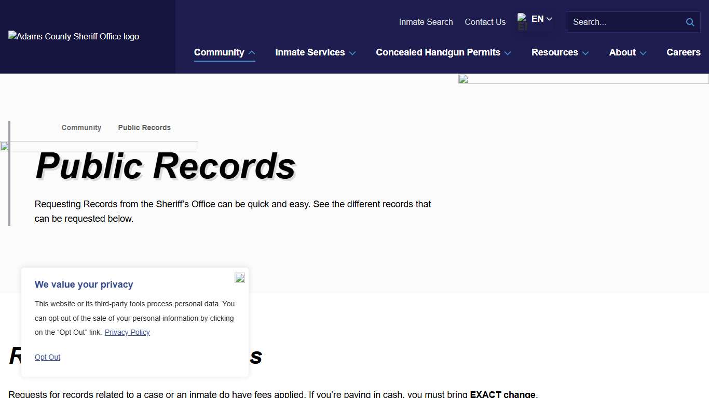
Task: Open the Inmate Search page
Action: (x=426, y=22)
